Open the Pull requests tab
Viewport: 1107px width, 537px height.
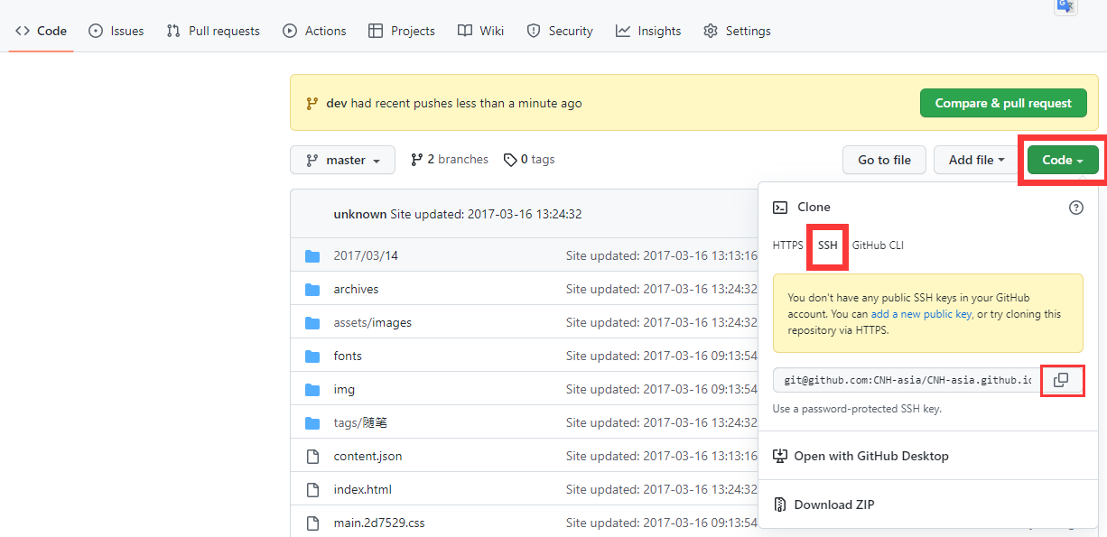click(x=213, y=31)
